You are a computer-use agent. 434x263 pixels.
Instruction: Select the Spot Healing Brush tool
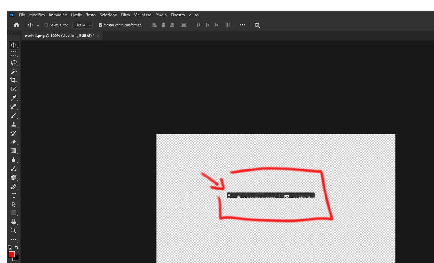click(14, 107)
